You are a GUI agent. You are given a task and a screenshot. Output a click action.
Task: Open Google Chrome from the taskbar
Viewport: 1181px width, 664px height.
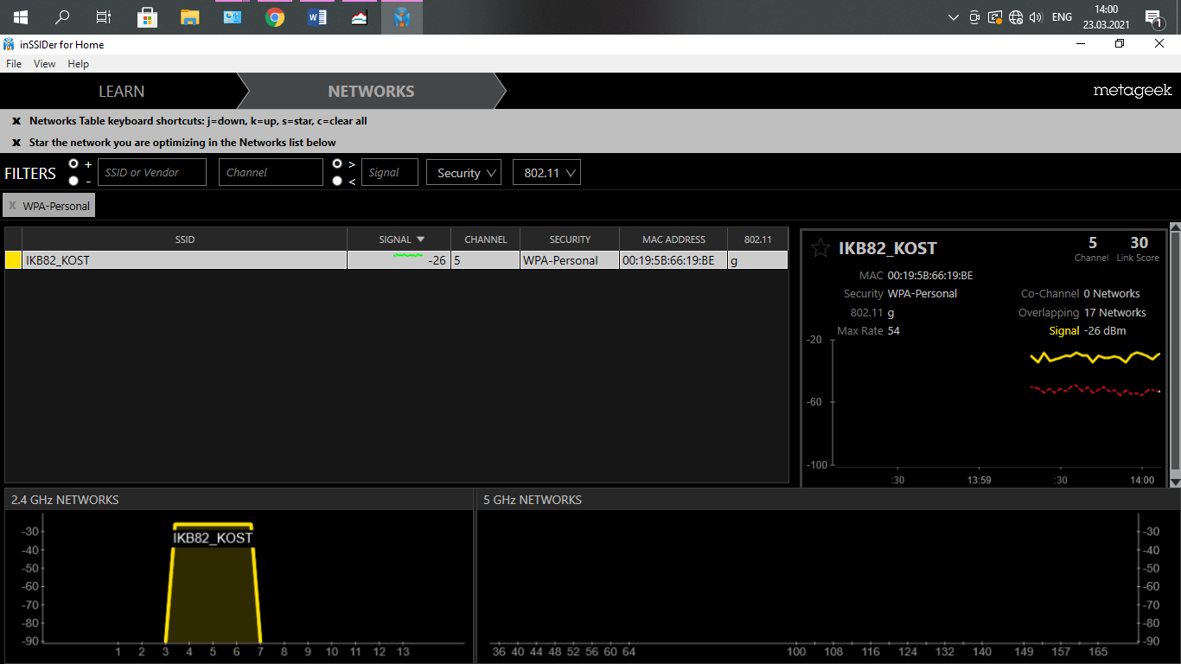(275, 17)
